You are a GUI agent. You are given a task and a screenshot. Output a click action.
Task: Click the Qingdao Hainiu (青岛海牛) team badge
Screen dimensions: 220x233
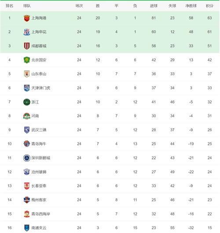(27, 144)
